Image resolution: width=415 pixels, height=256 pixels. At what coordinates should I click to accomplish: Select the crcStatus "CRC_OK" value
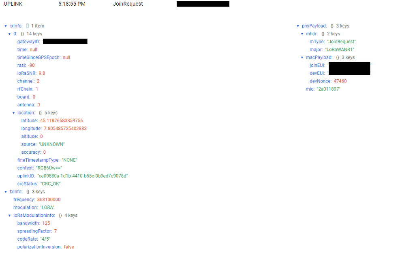[49, 183]
